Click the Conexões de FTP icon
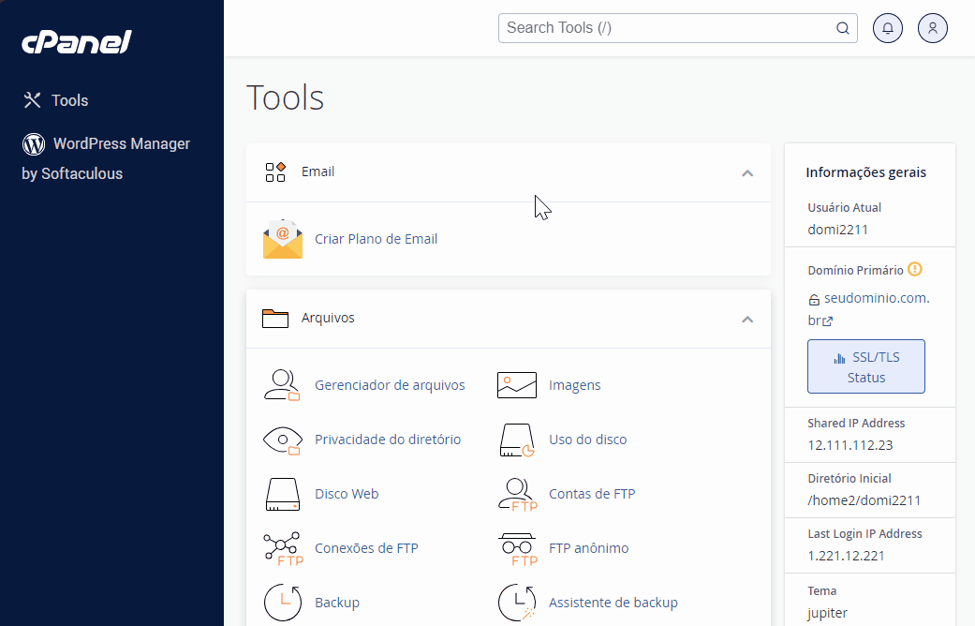 (x=284, y=549)
